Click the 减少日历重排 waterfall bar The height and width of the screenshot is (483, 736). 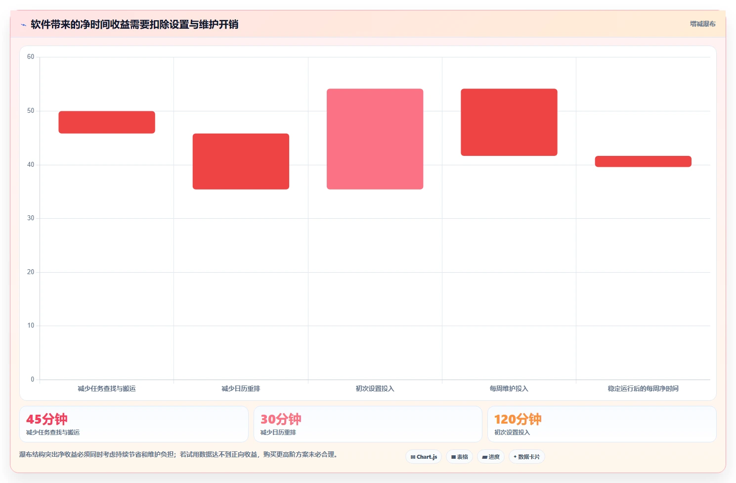[241, 161]
